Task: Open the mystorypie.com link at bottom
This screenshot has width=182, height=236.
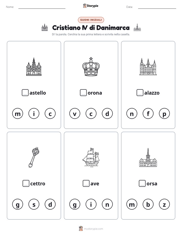Action: (93, 229)
